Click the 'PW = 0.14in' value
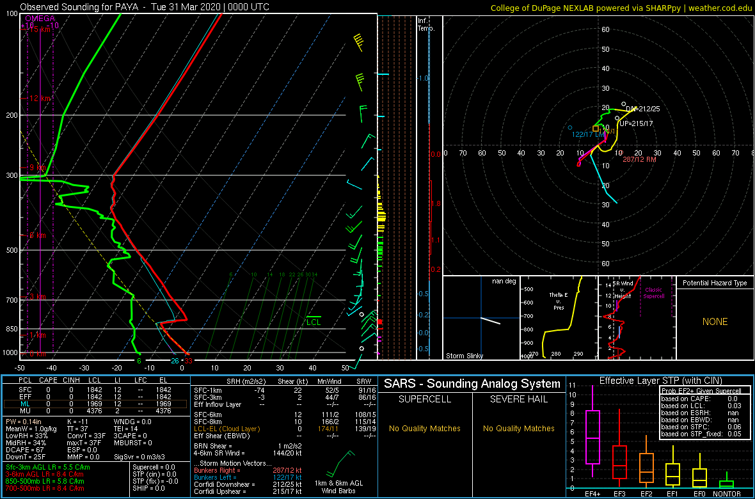The image size is (755, 499). 24,422
